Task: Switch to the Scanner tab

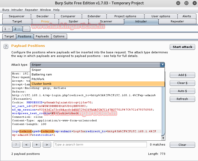Action: tap(106, 21)
